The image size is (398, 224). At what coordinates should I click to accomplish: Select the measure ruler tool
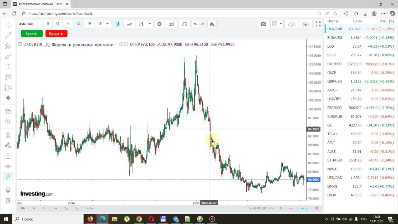pyautogui.click(x=8, y=111)
